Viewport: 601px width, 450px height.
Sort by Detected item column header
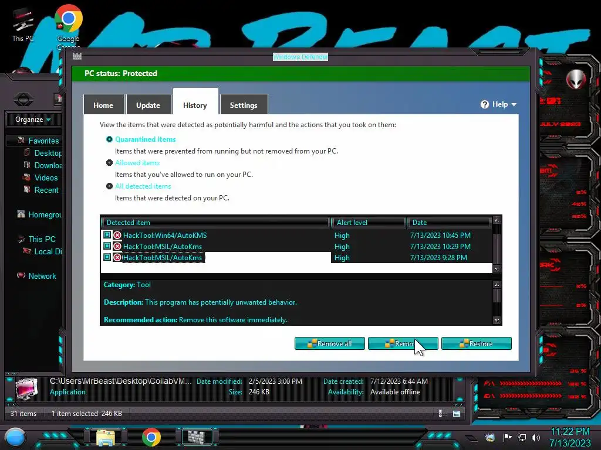coord(216,222)
